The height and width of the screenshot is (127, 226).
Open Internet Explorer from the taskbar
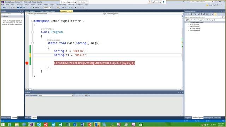[x=10, y=125]
